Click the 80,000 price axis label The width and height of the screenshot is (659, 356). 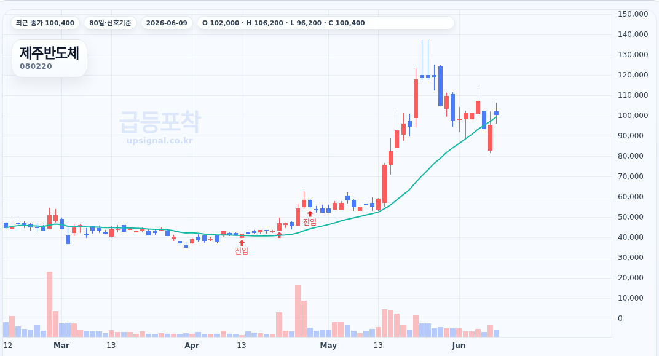[x=631, y=156]
